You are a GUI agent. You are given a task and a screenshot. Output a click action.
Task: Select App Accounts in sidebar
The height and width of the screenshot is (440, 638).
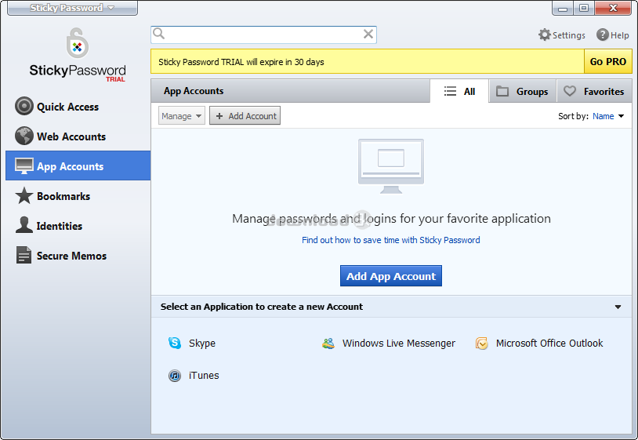tap(78, 165)
